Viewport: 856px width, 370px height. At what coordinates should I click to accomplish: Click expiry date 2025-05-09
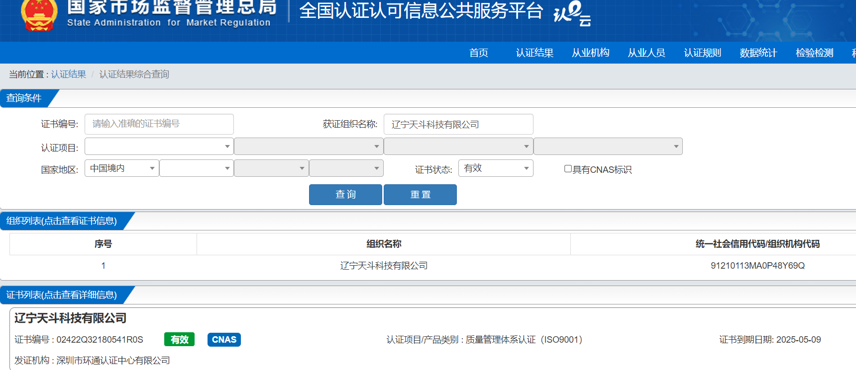coord(799,340)
